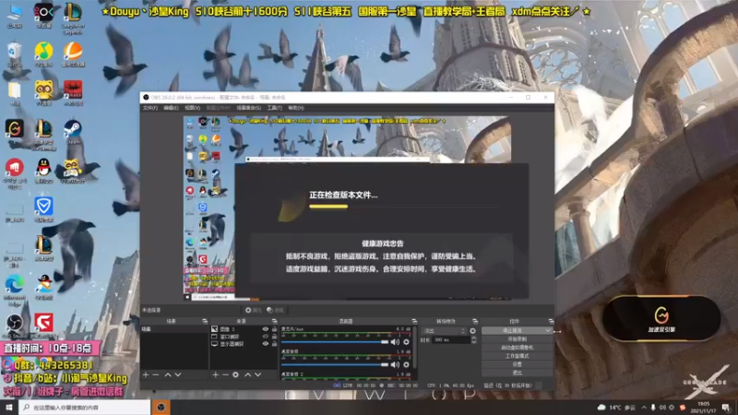Open the 编辑(E) menu in OBS
Viewport: 738px width, 415px height.
coord(171,108)
